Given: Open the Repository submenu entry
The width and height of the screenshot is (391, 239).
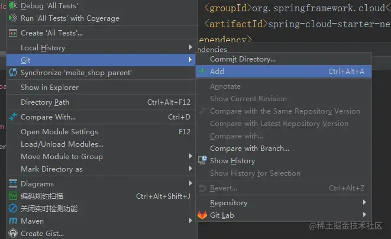Looking at the screenshot, I should click(284, 202).
